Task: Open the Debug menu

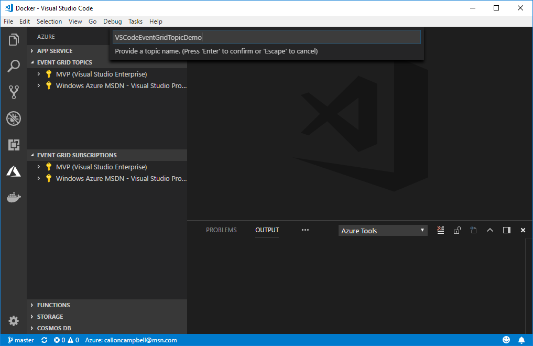Action: click(x=112, y=21)
